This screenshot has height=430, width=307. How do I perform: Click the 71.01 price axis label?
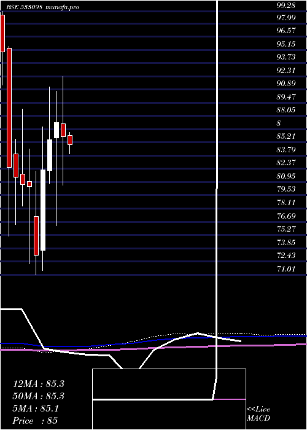pyautogui.click(x=286, y=269)
